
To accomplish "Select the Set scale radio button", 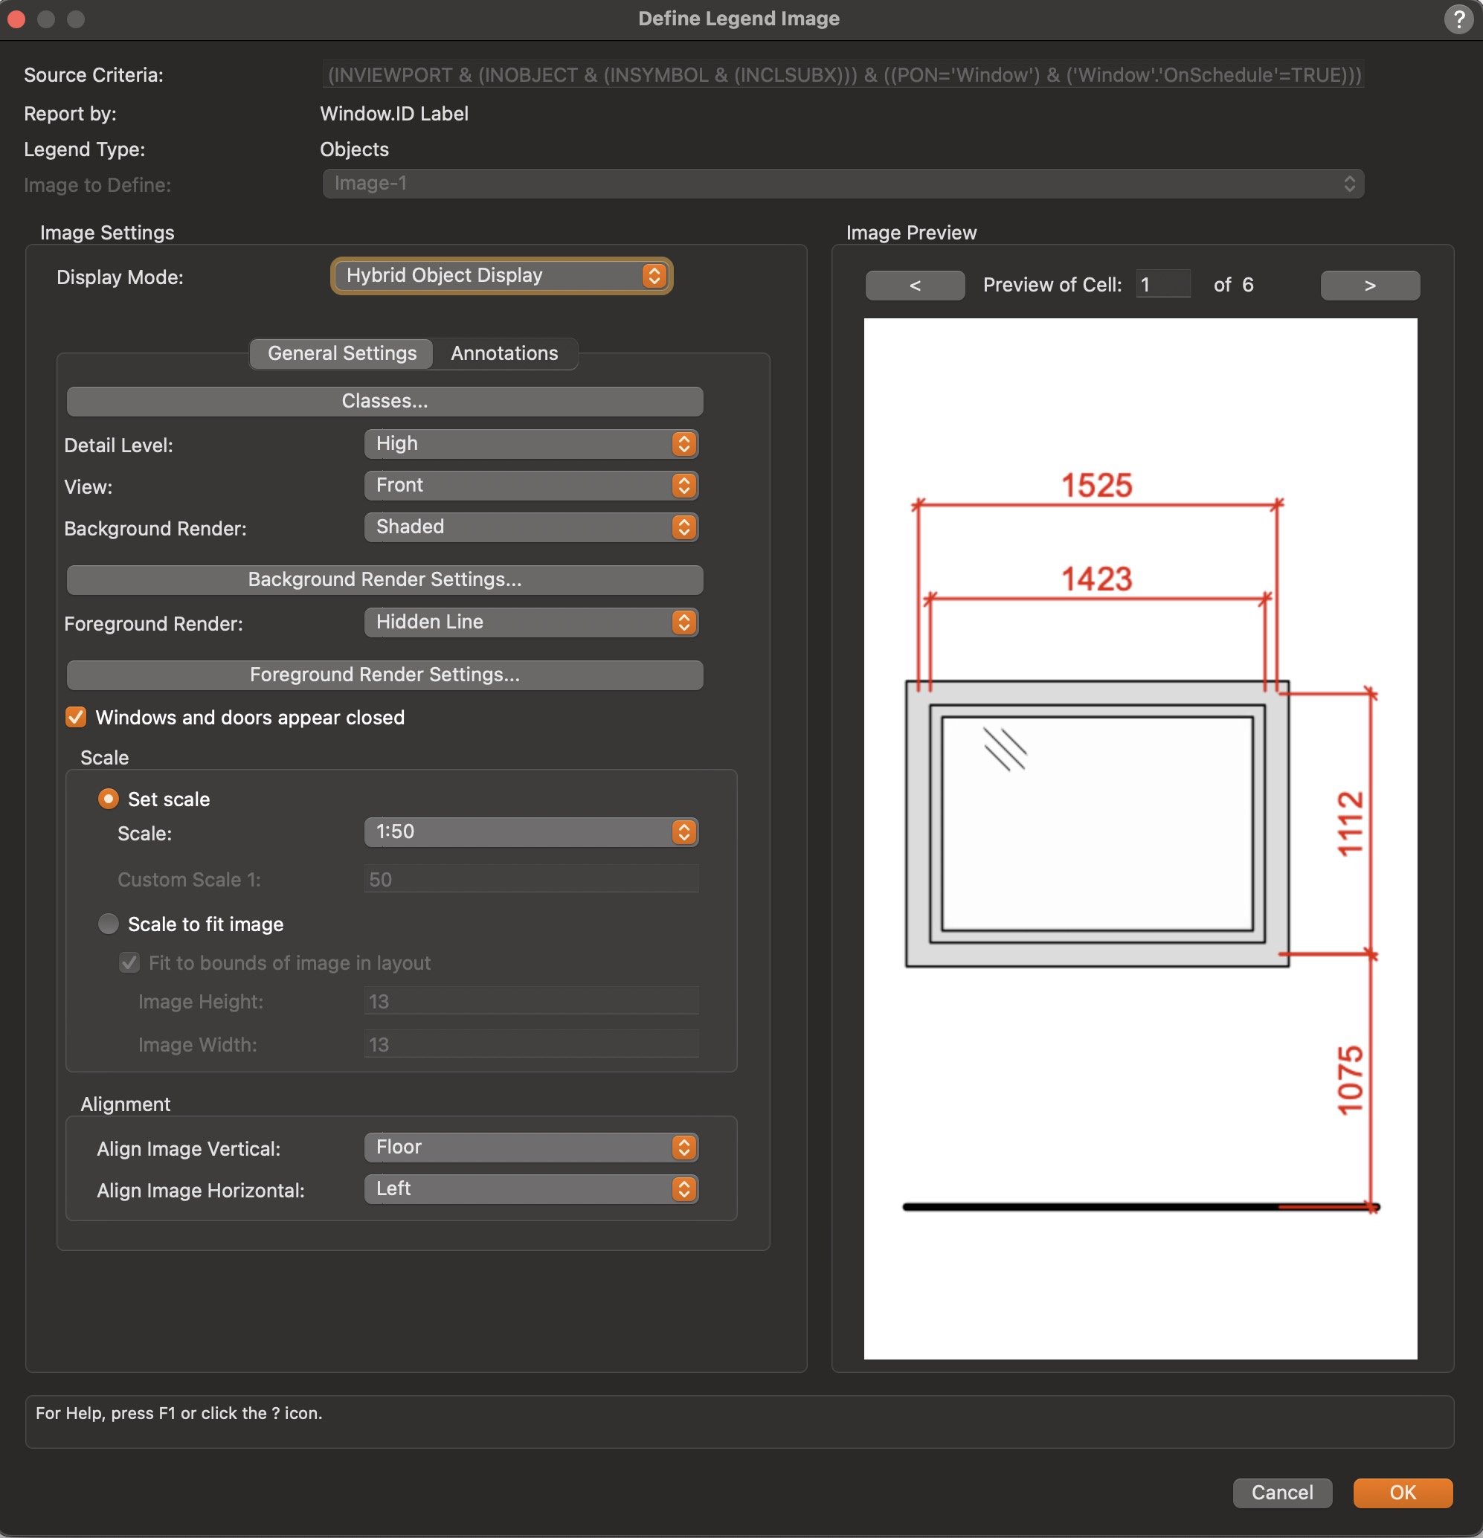I will (109, 799).
